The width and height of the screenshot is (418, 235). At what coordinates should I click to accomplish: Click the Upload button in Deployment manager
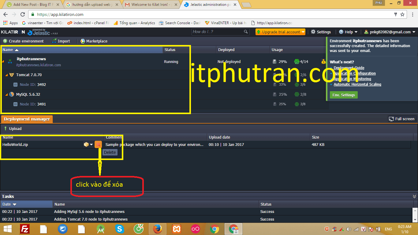point(12,129)
